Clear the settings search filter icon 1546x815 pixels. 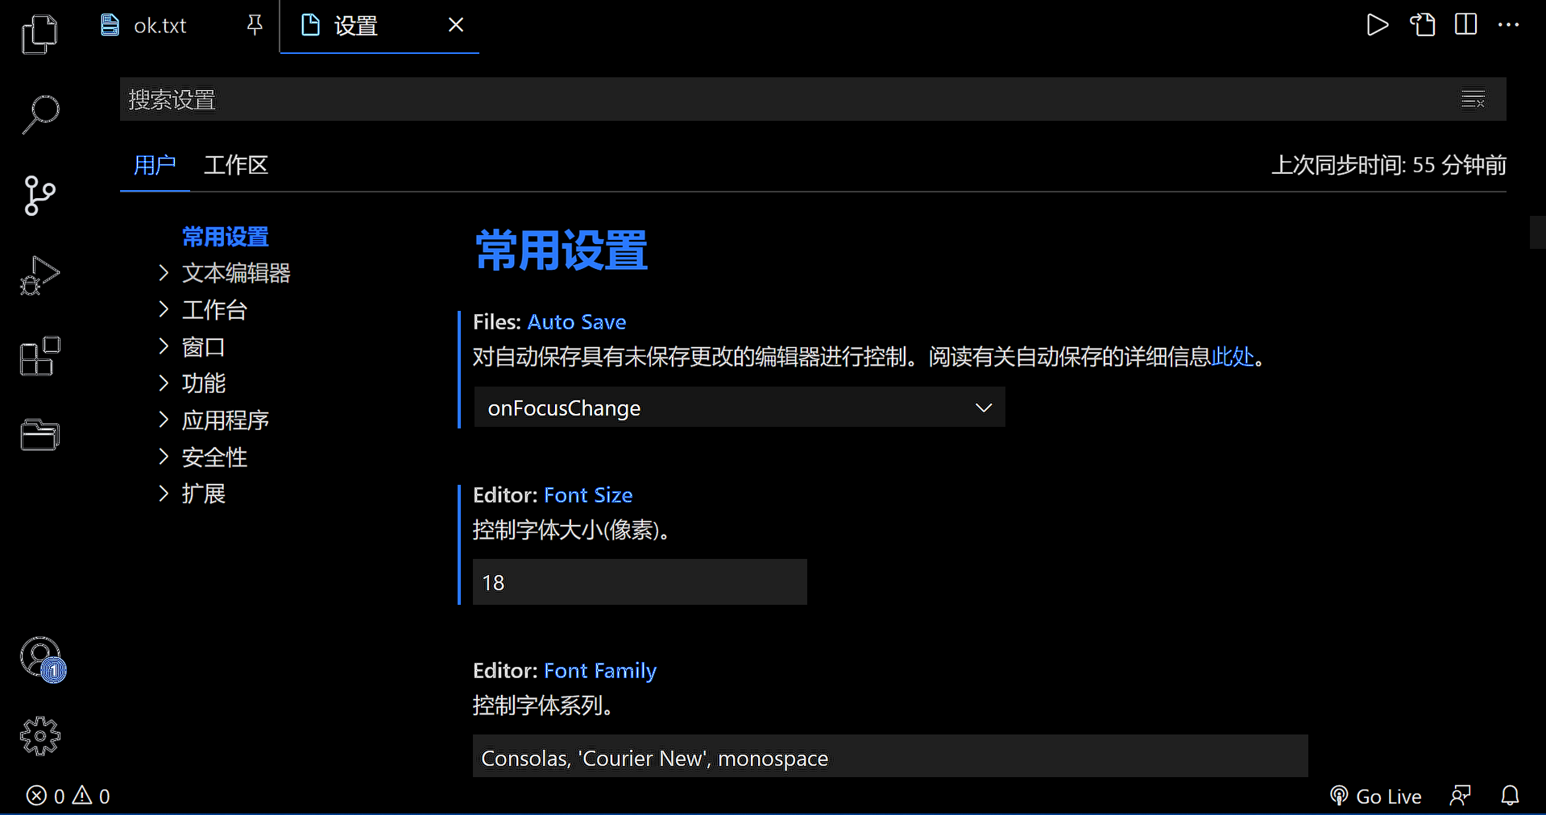1473,99
